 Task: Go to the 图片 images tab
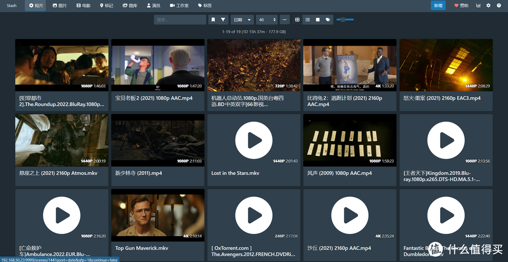60,6
